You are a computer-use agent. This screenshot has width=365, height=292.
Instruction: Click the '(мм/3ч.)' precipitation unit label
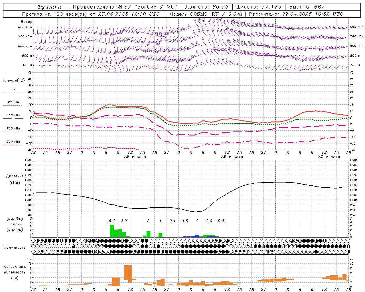(x=15, y=219)
